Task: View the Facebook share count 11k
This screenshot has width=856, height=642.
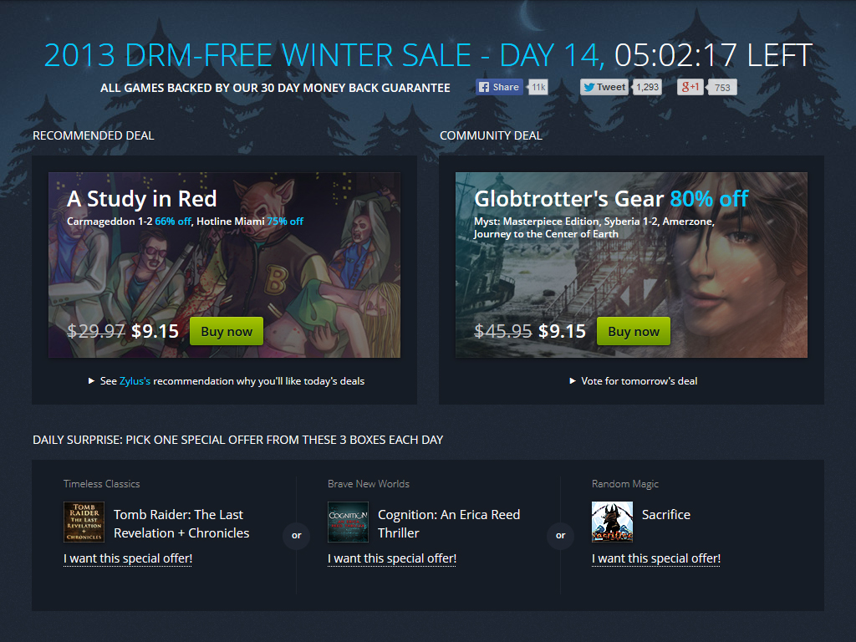Action: (x=538, y=87)
